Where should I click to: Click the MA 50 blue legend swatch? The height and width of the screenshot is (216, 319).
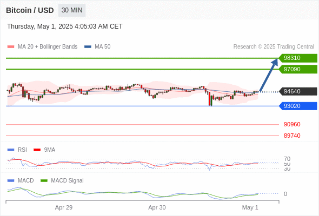pos(88,47)
